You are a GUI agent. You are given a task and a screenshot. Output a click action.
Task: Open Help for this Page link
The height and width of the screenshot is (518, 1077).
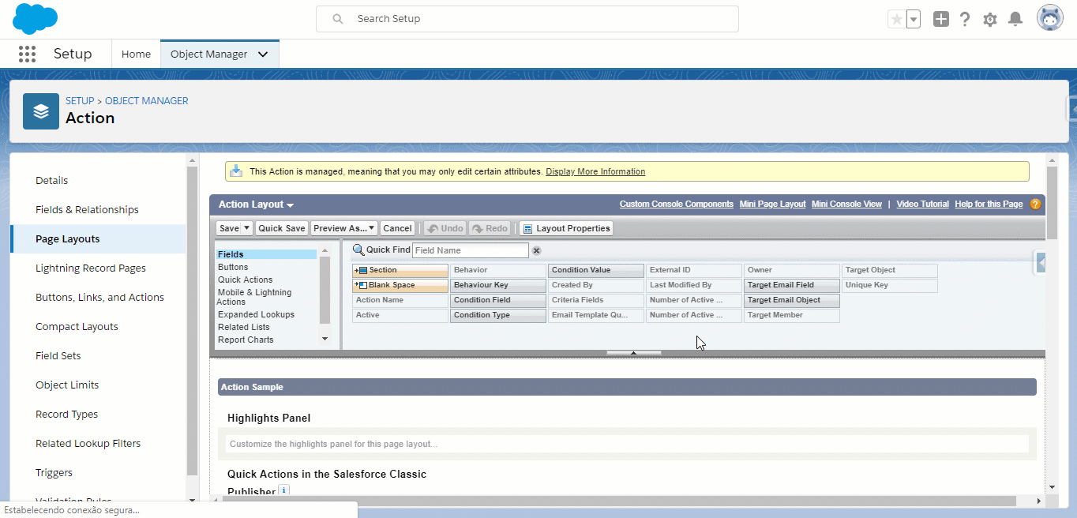tap(989, 204)
